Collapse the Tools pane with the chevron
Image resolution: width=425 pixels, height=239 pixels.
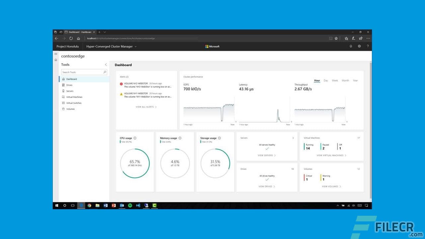coord(106,64)
